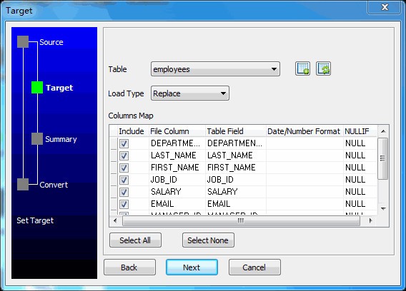The height and width of the screenshot is (291, 406).
Task: Go to the Convert wizard step label
Action: (54, 185)
